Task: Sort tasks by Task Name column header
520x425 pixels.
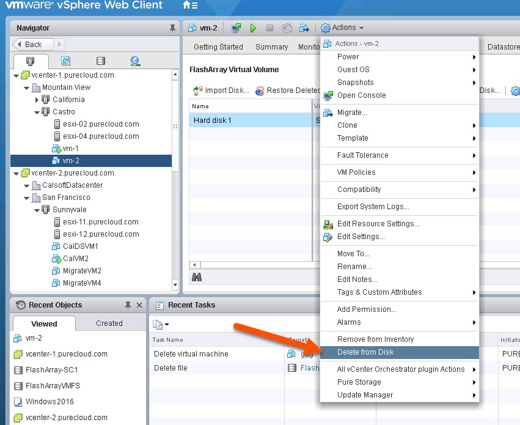Action: coord(217,340)
